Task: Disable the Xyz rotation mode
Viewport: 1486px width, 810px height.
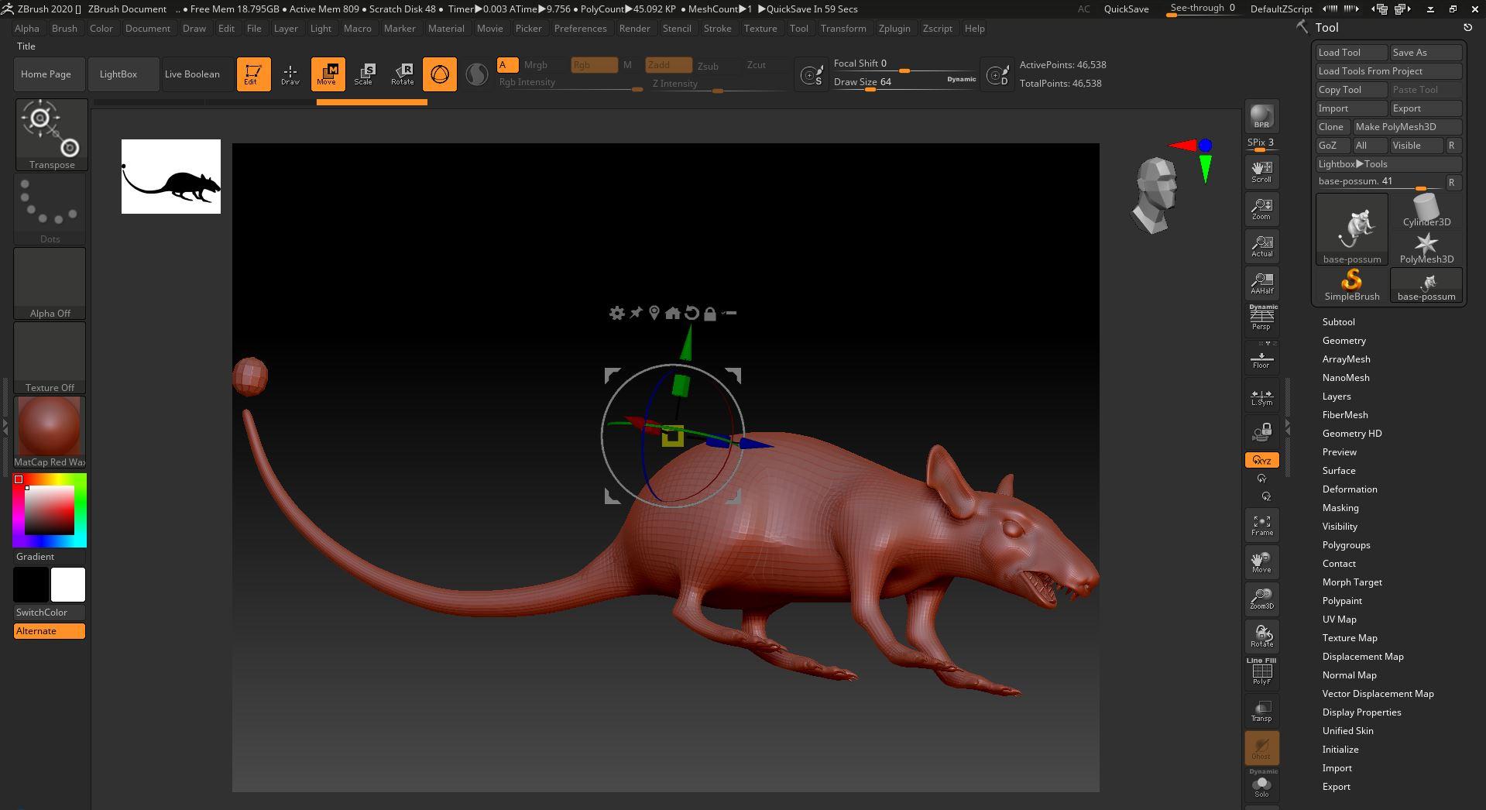Action: click(1261, 460)
